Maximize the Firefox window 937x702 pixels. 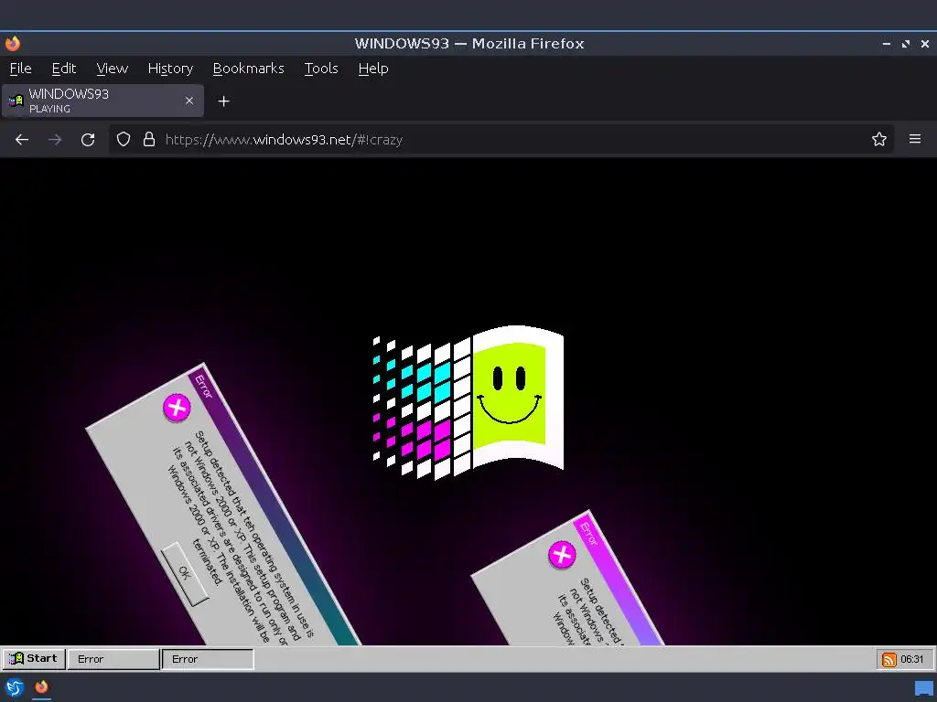906,44
